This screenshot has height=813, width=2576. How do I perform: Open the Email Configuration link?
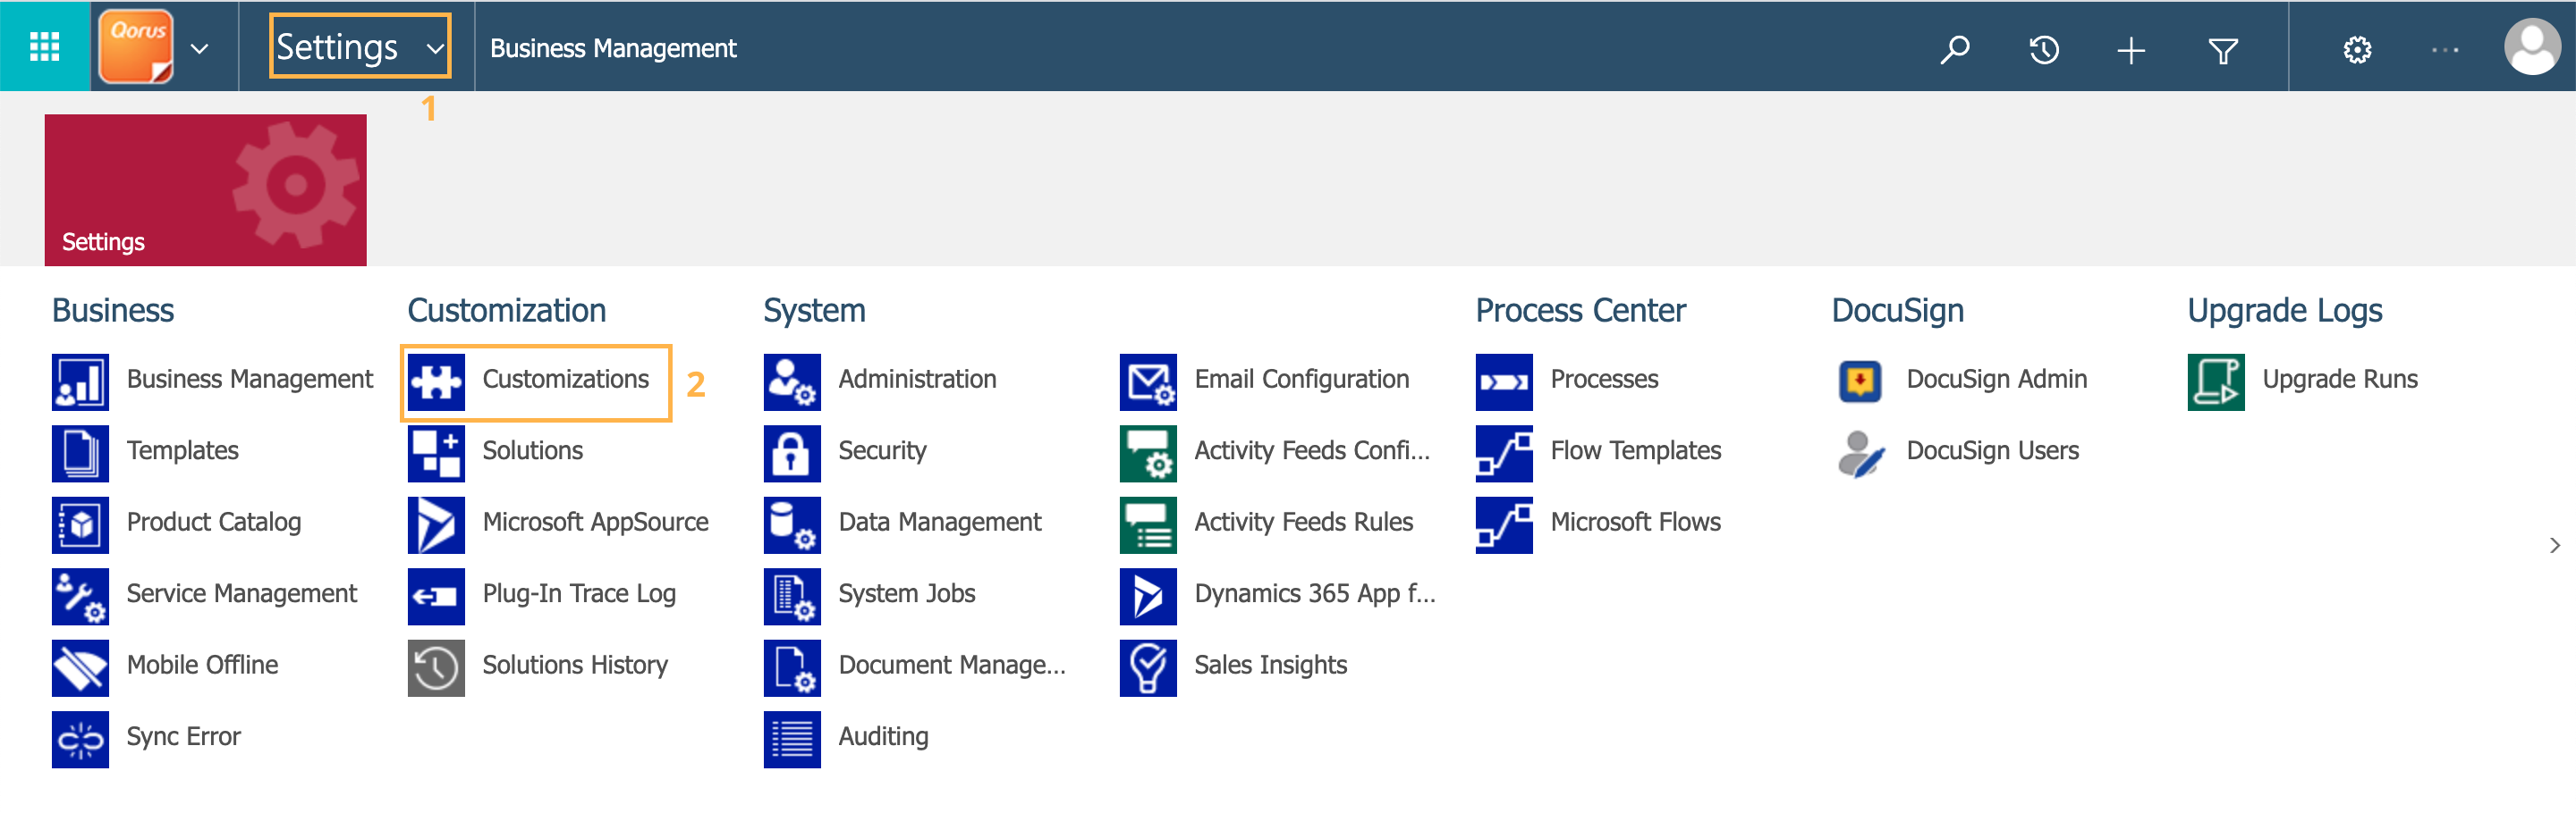point(1301,380)
